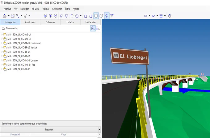Click the dotted list grouping view icon
Image resolution: width=210 pixels, height=138 pixels.
point(98,28)
